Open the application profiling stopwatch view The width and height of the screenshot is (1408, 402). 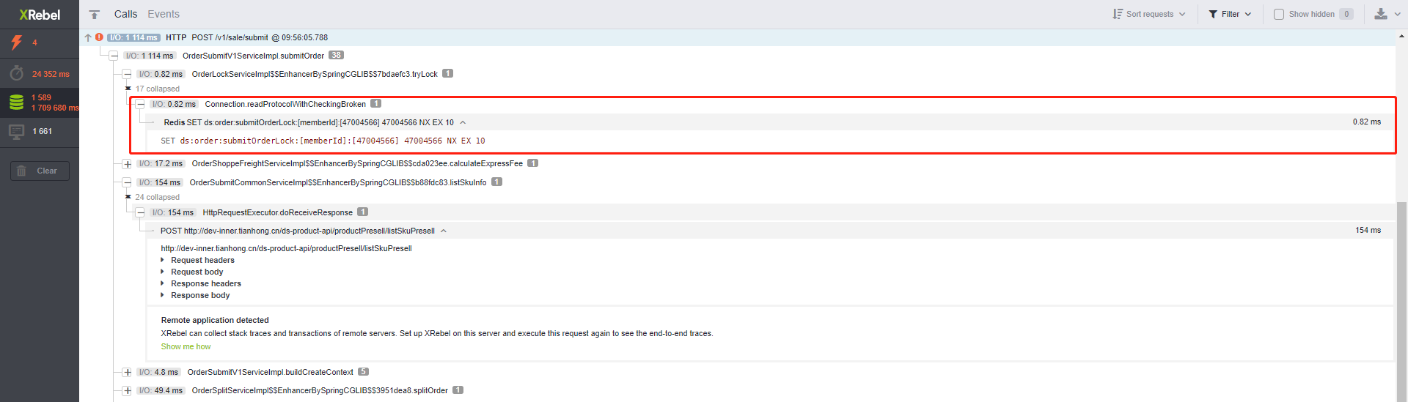click(16, 73)
